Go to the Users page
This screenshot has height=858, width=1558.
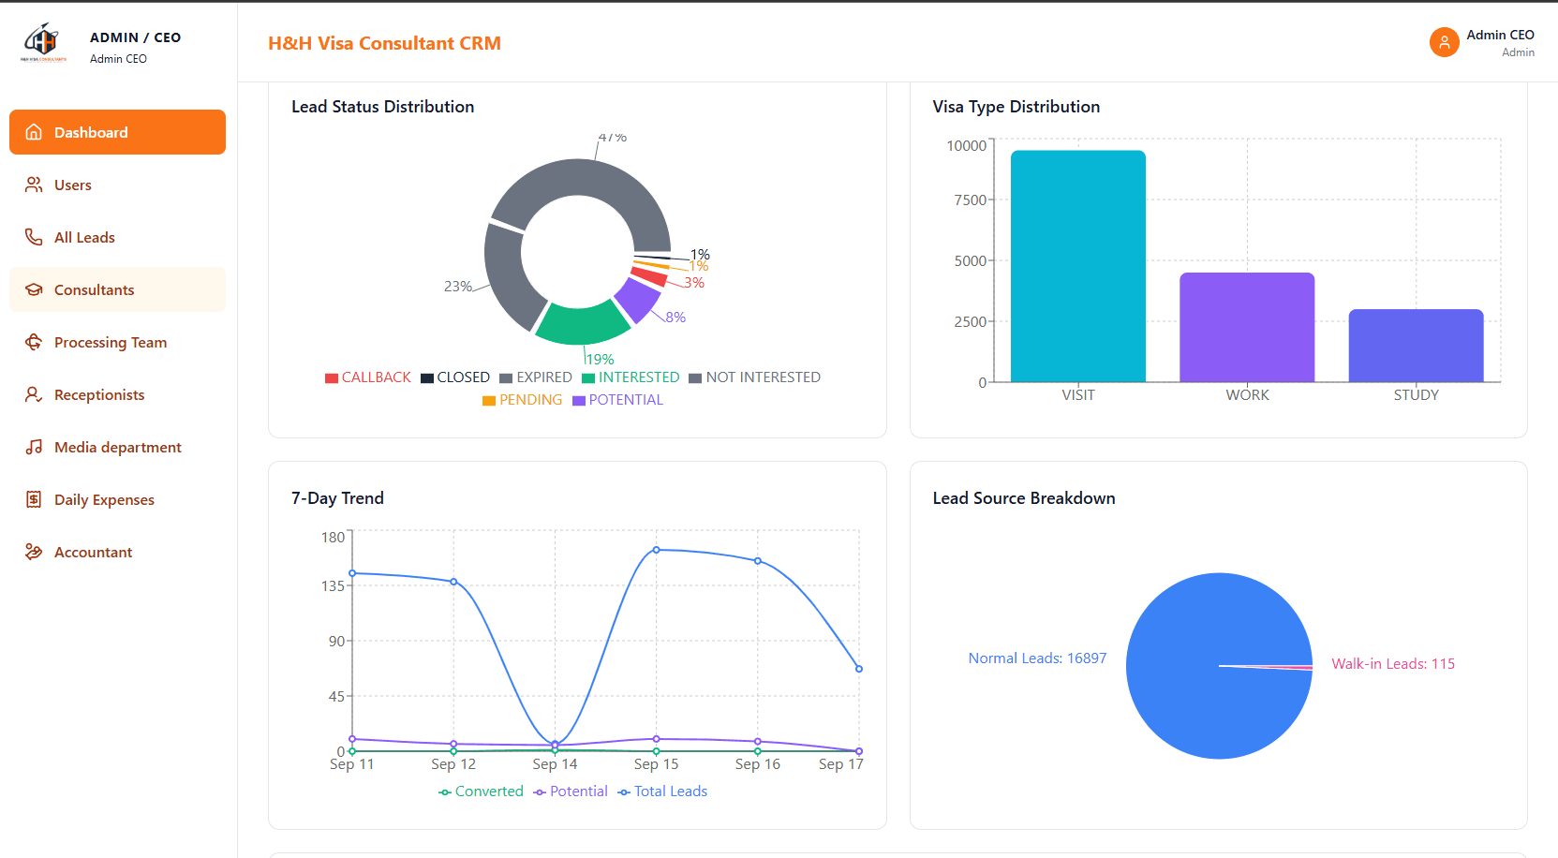(117, 185)
